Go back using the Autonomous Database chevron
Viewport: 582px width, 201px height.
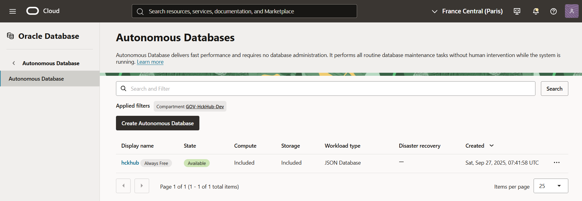[x=14, y=63]
